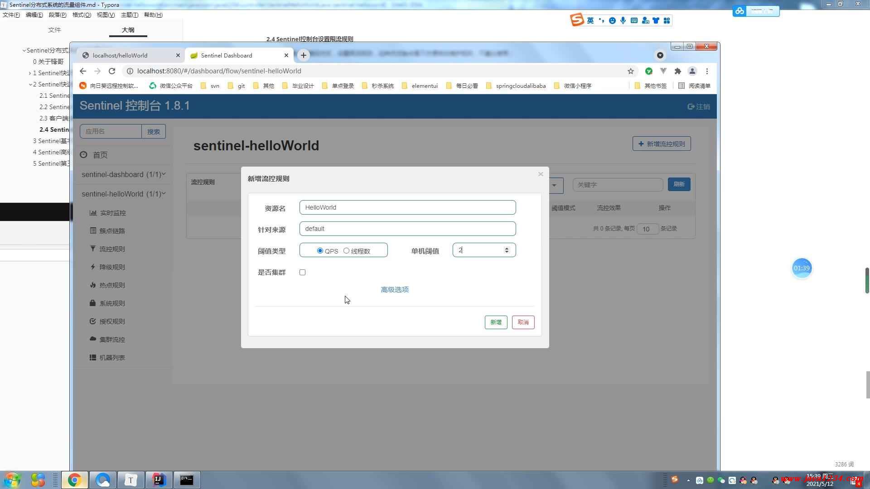Click the green shield extension icon

tap(649, 71)
